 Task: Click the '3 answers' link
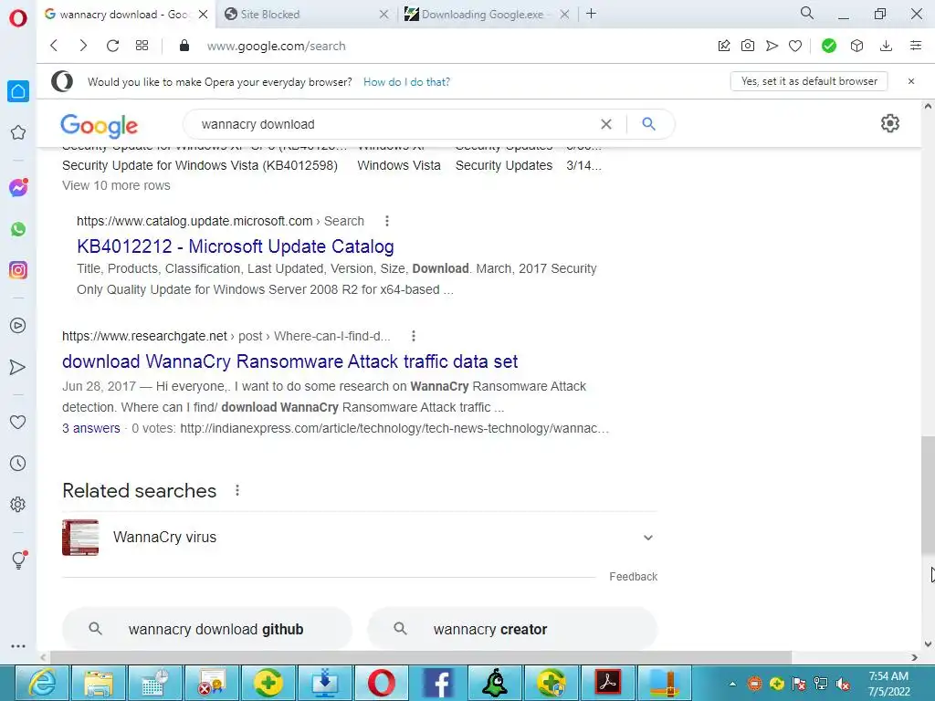click(91, 429)
